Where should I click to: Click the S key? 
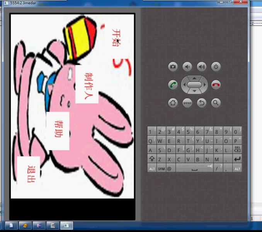click(x=162, y=149)
